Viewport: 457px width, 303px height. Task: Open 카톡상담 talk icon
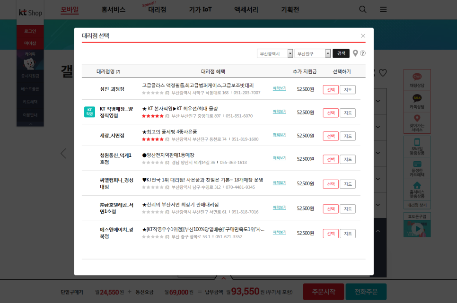click(417, 102)
